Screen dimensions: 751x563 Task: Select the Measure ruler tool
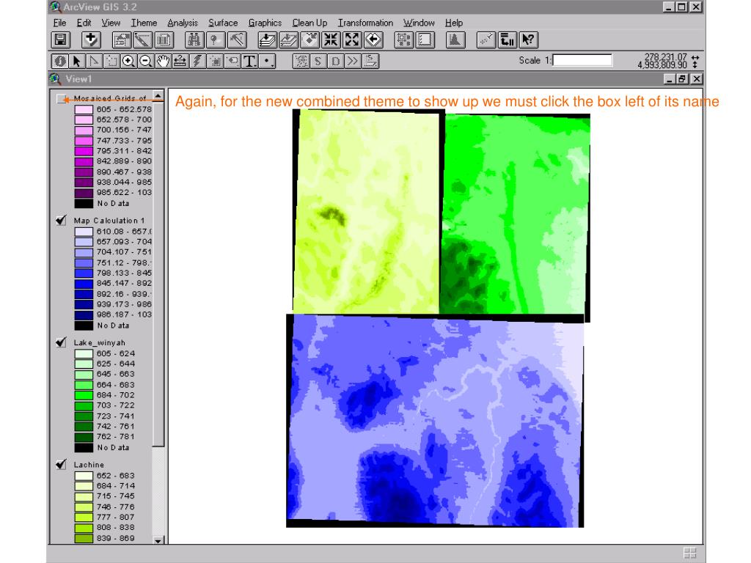(x=180, y=62)
